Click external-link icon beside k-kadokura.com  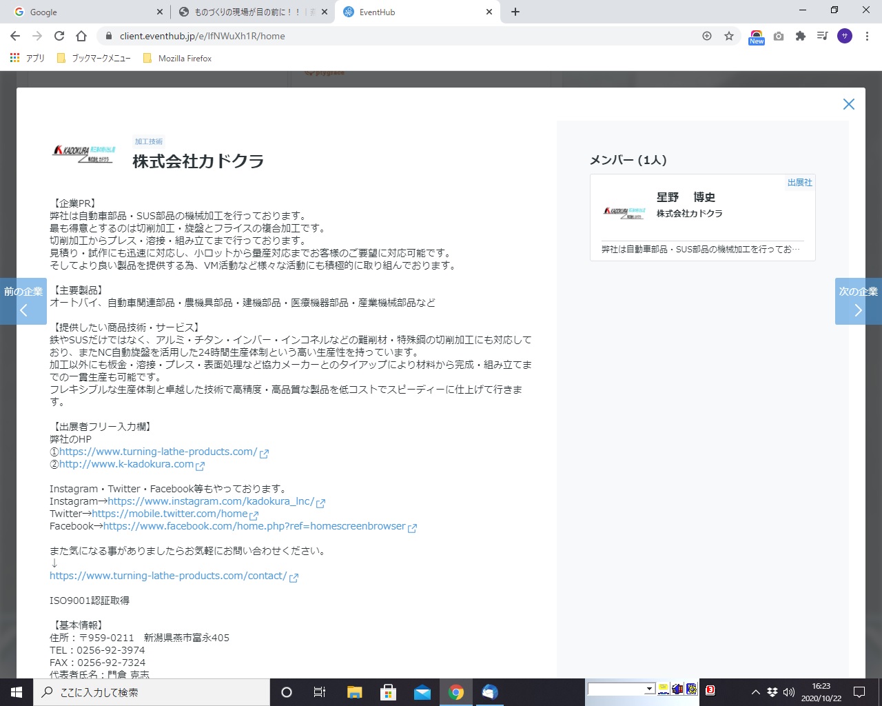201,466
